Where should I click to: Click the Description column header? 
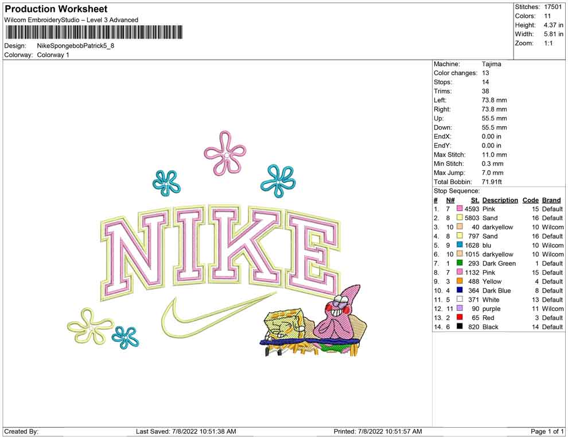coord(500,200)
